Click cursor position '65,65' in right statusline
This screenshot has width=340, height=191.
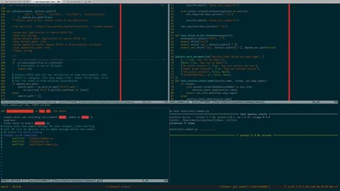pos(316,102)
